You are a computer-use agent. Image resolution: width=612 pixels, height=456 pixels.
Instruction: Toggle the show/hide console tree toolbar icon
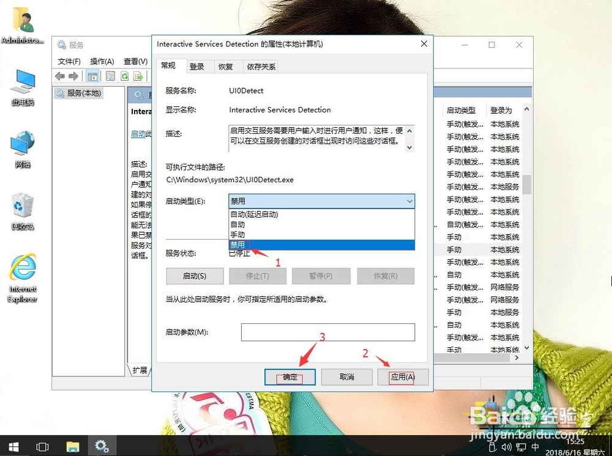pyautogui.click(x=92, y=76)
